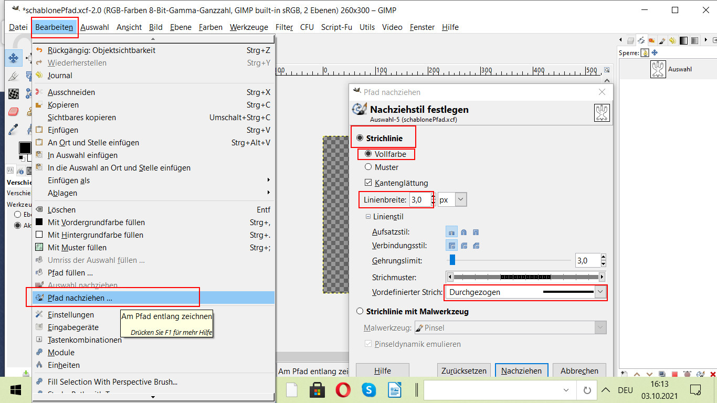Choose the Vollfarbe radio button

point(385,154)
